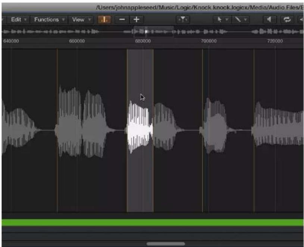The height and width of the screenshot is (247, 304).
Task: Click the 720000 ruler position
Action: tap(275, 41)
